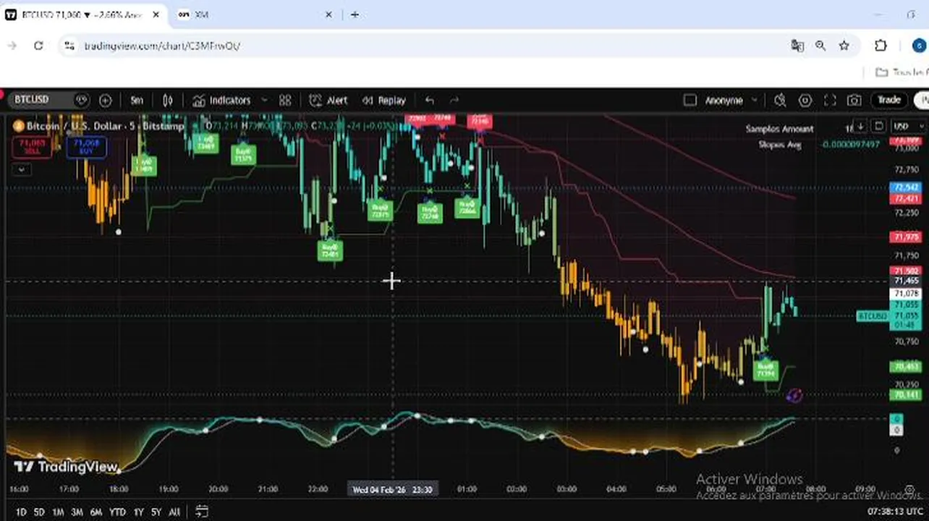This screenshot has height=521, width=929.
Task: Open the browser zoom magnifier icon
Action: point(820,46)
